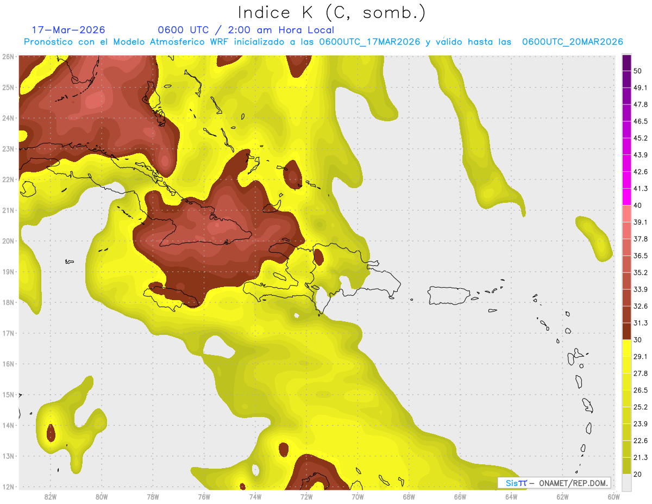The image size is (652, 504).
Task: Click the title "Indice K (C, somb.)"
Action: coord(332,13)
